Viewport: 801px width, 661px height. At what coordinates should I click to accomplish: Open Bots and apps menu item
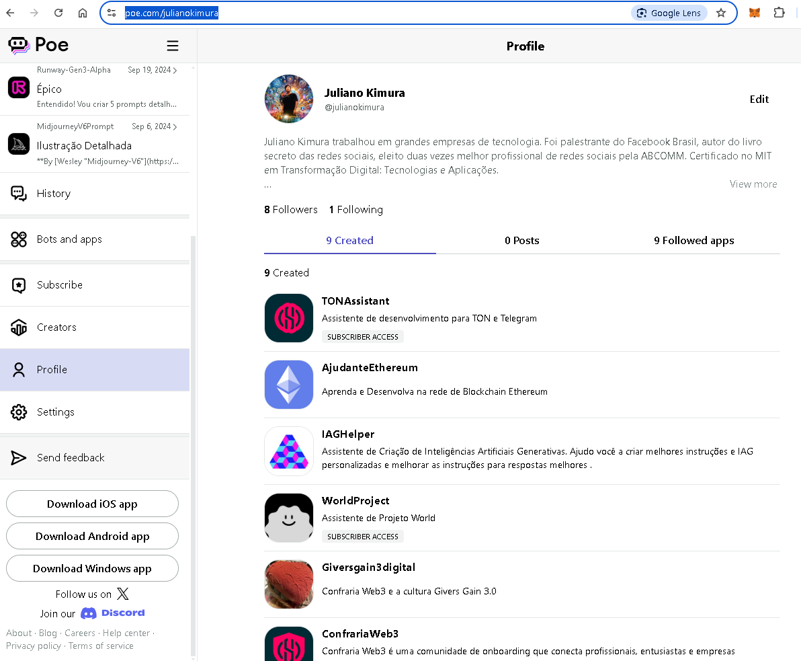point(95,239)
